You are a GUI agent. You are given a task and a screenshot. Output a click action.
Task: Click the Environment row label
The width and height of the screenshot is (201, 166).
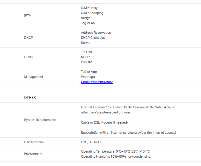pyautogui.click(x=33, y=154)
